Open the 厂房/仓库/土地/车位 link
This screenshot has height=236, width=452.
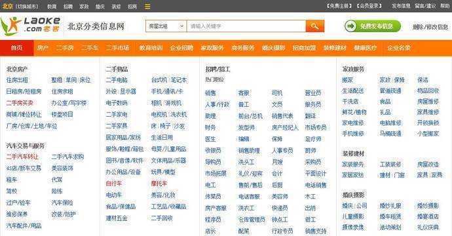pyautogui.click(x=31, y=126)
